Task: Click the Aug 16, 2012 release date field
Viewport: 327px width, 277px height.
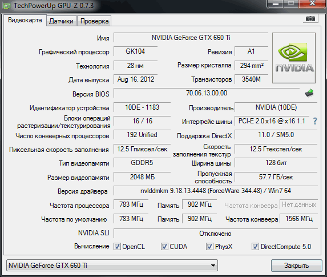Action: (x=135, y=79)
